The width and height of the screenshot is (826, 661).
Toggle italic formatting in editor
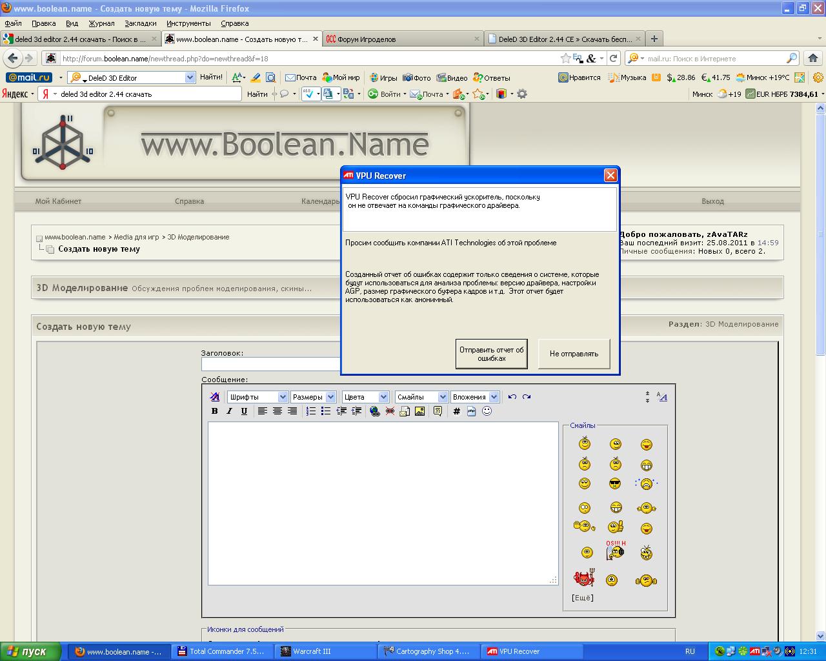pyautogui.click(x=229, y=411)
